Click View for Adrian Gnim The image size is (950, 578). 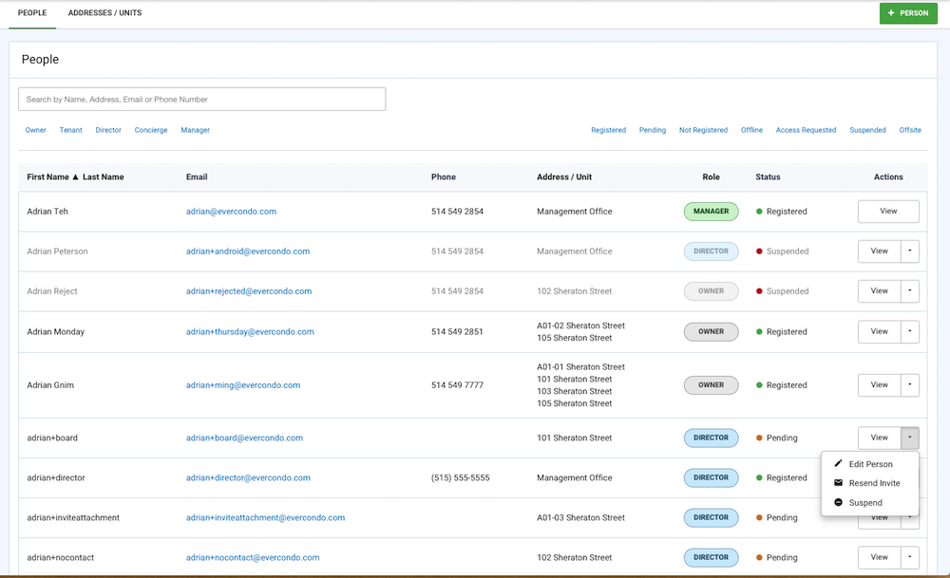coord(879,385)
